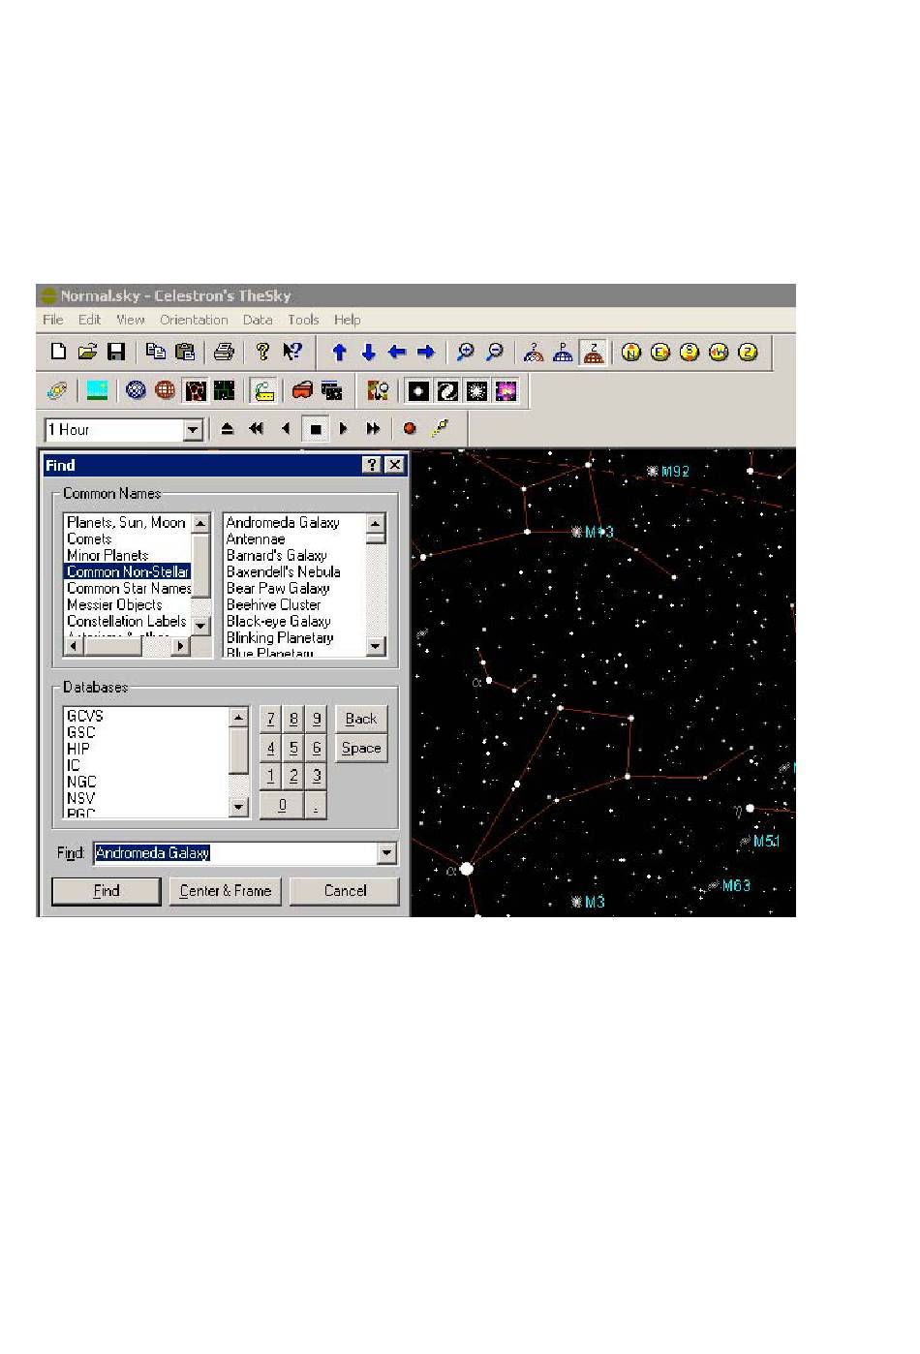920x1354 pixels.
Task: Open the 1 Hour time step dropdown
Action: [193, 429]
